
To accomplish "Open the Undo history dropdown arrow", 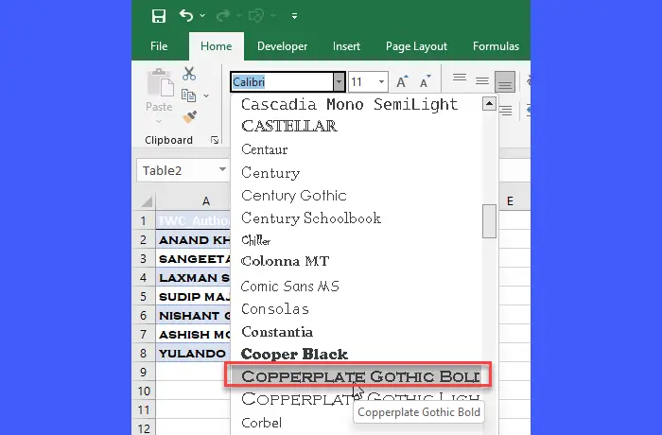I will [x=202, y=16].
